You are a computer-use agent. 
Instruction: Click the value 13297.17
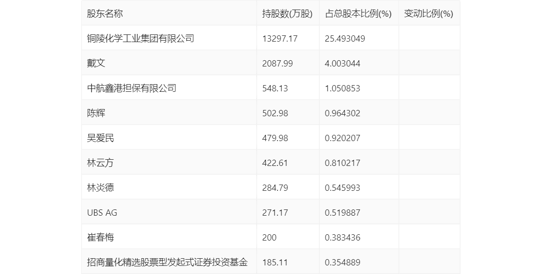280,38
